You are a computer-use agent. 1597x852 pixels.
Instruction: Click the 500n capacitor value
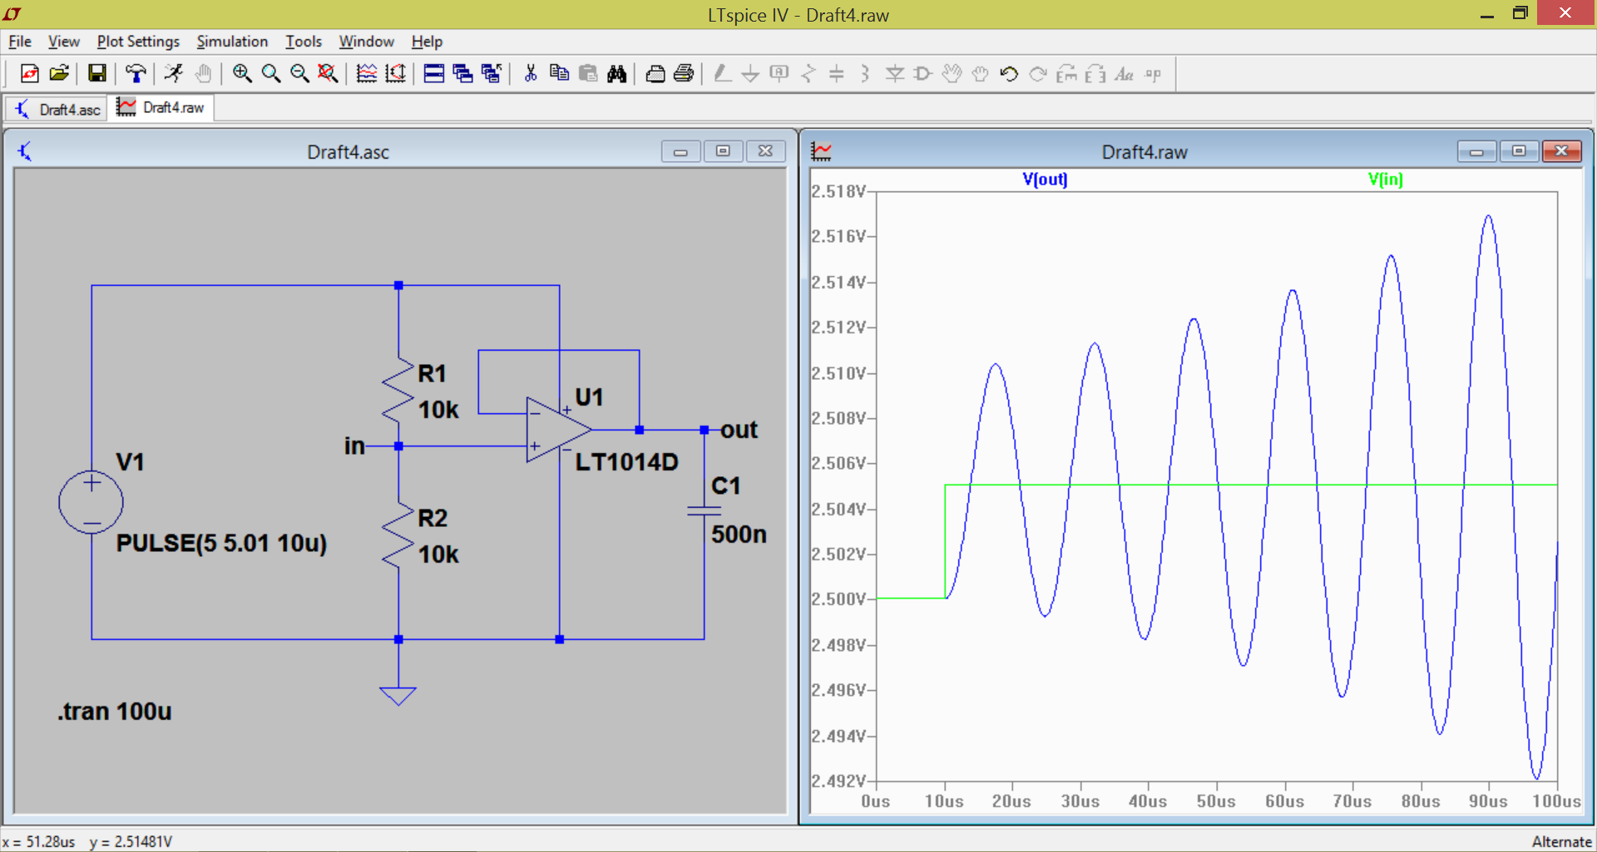point(739,534)
